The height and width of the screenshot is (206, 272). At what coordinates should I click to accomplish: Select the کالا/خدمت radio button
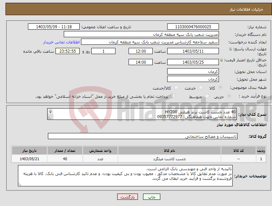[176, 87]
